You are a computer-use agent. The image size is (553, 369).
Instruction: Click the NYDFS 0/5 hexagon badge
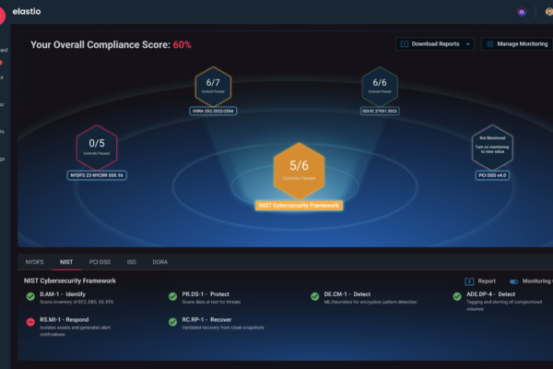click(97, 149)
